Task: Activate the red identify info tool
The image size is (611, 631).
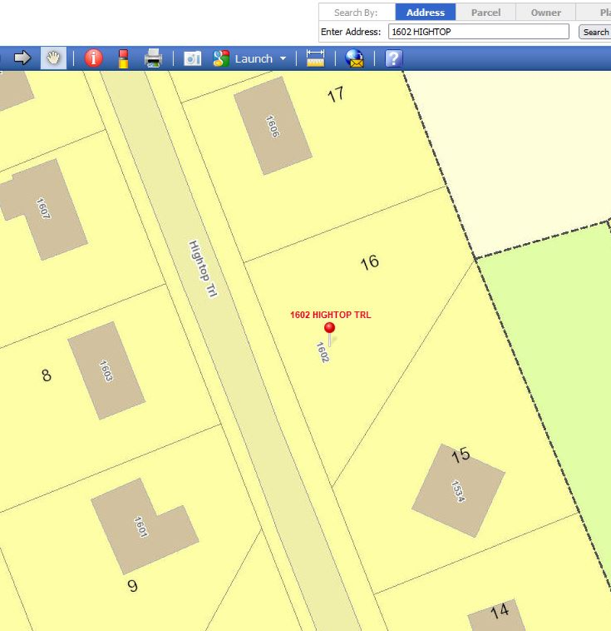Action: pyautogui.click(x=93, y=58)
